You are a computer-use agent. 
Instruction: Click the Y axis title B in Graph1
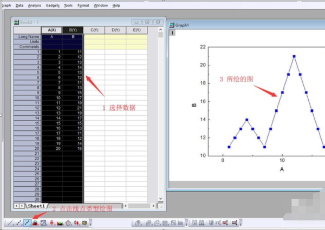click(x=194, y=105)
